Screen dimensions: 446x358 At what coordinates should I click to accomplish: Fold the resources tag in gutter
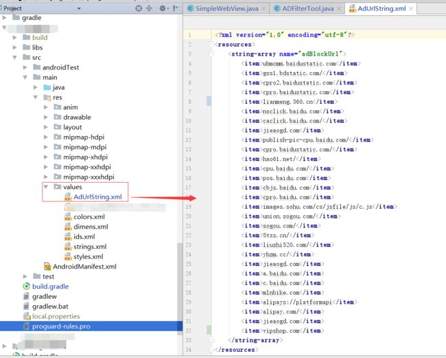pyautogui.click(x=211, y=45)
